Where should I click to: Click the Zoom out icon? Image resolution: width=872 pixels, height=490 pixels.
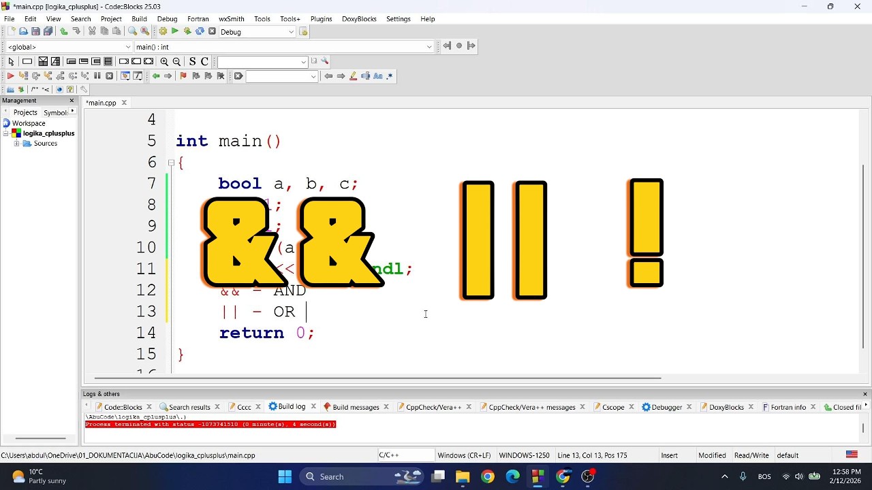(x=176, y=61)
